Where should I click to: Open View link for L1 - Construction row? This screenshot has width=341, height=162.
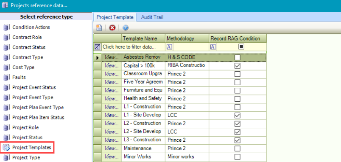pyautogui.click(x=112, y=107)
